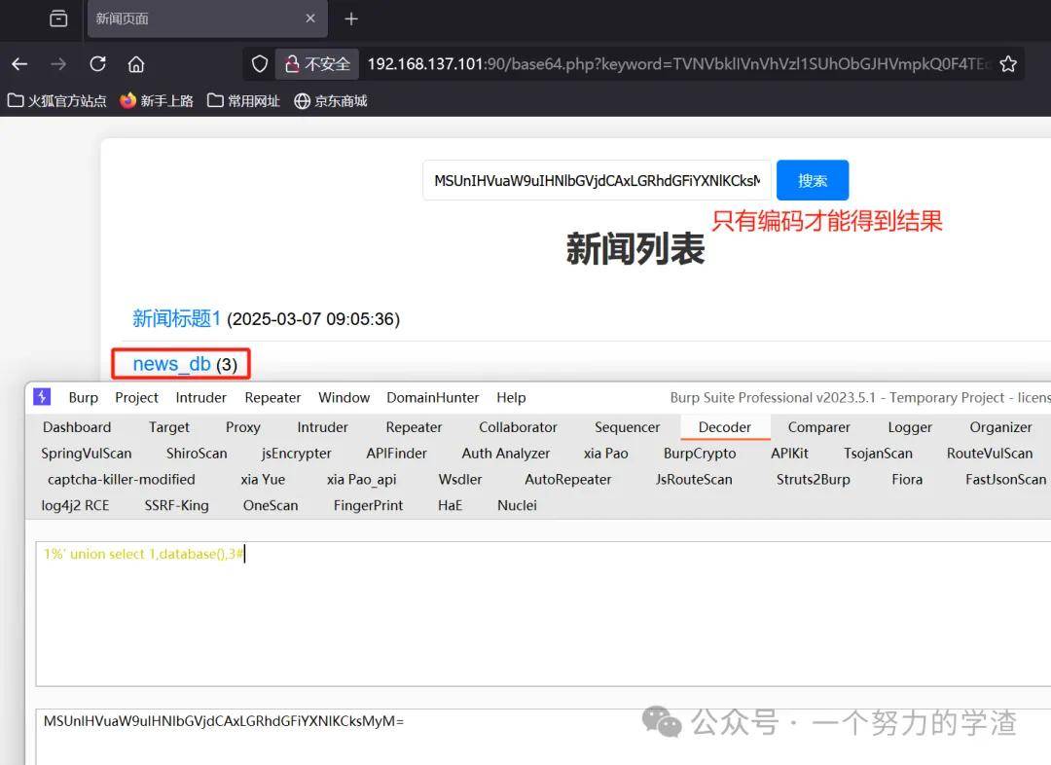
Task: Open the DomainHunter menu
Action: click(x=432, y=397)
